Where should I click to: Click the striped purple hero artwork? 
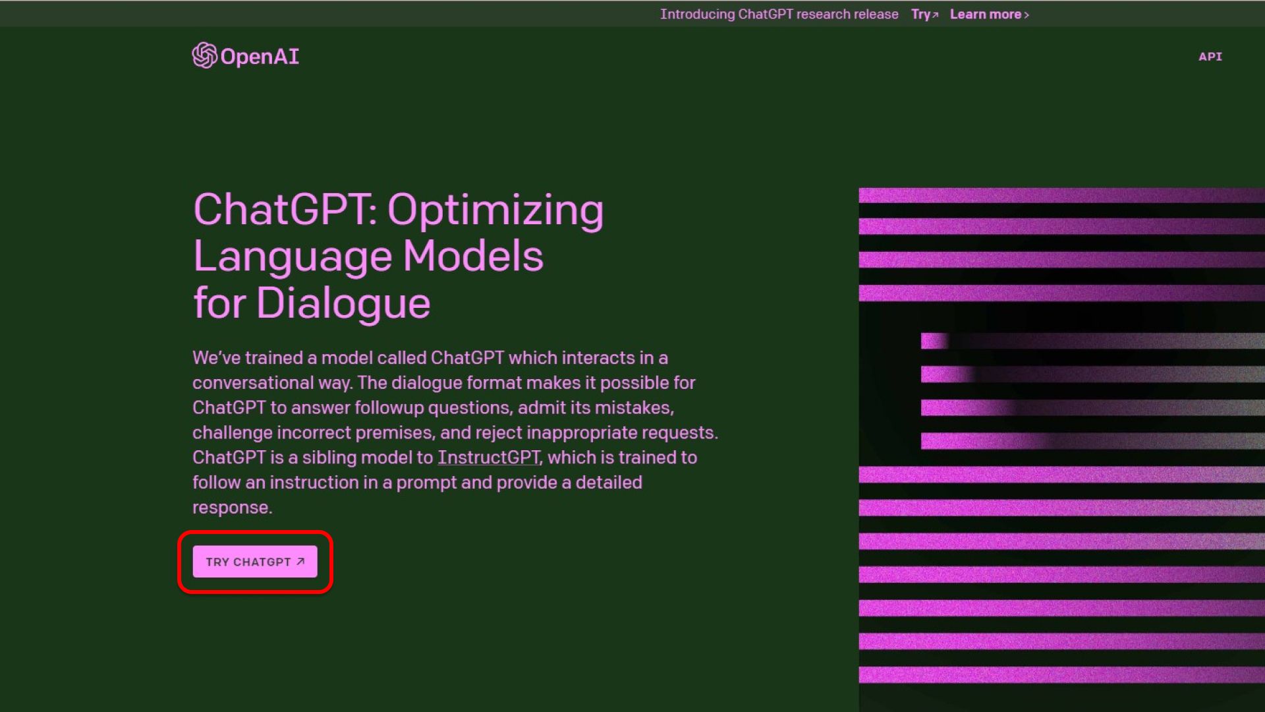[x=1061, y=448]
